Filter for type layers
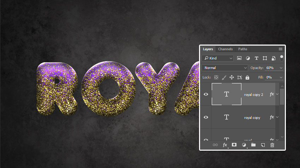Viewport: 300px width, 168px height. [x=256, y=58]
